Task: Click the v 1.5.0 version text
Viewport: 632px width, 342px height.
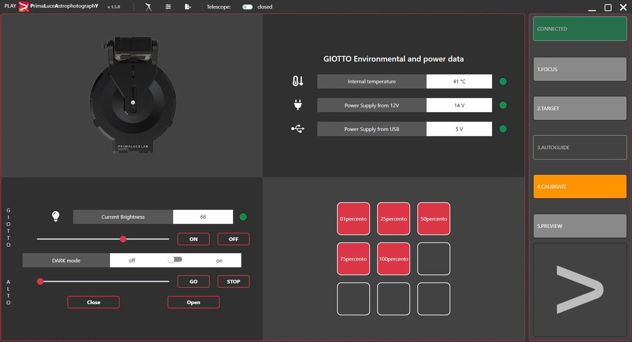Action: 113,7
